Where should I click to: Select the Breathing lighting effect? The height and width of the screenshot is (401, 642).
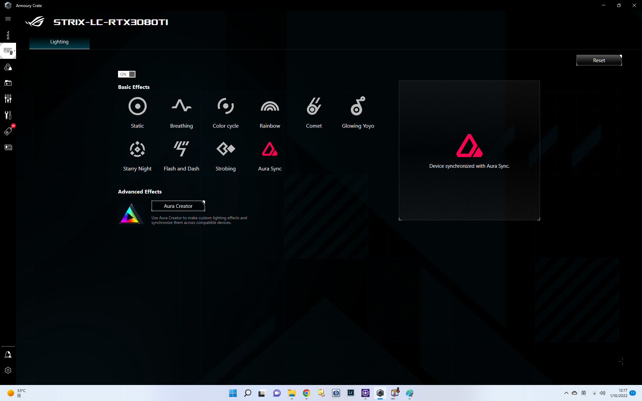(x=182, y=113)
